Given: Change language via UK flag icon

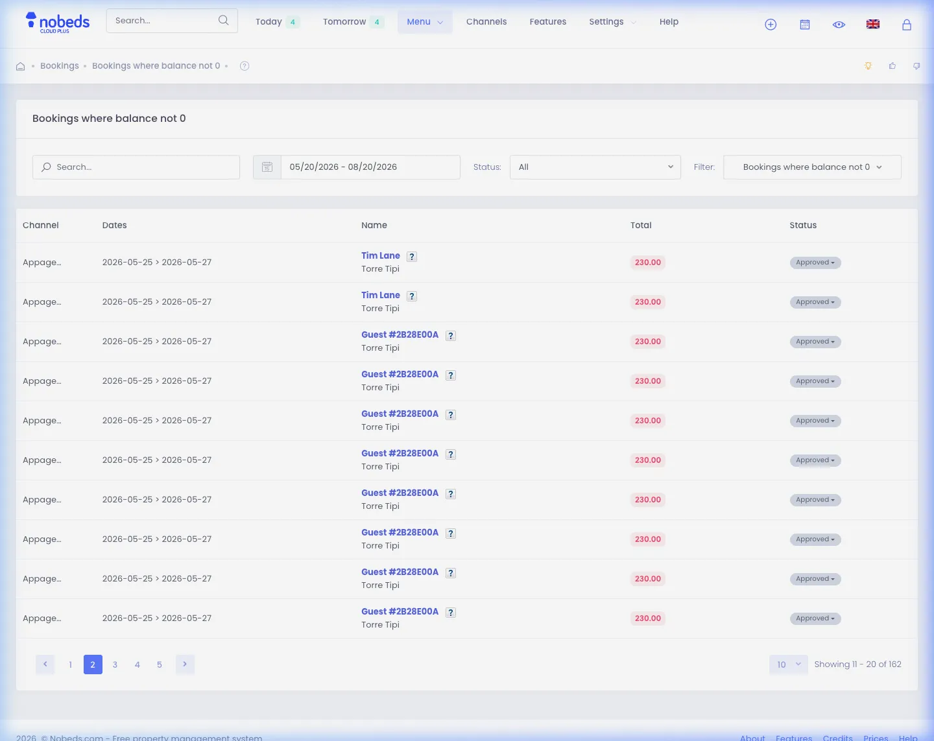Looking at the screenshot, I should [873, 24].
